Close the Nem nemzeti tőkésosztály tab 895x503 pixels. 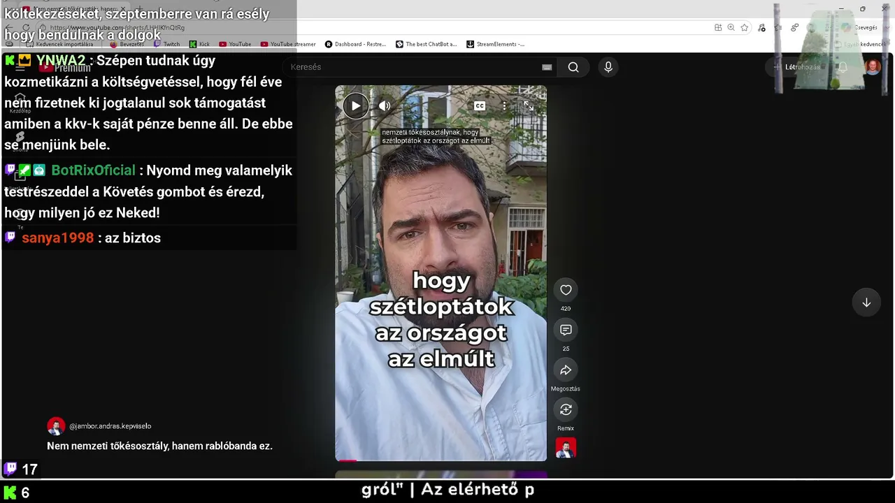tap(123, 9)
